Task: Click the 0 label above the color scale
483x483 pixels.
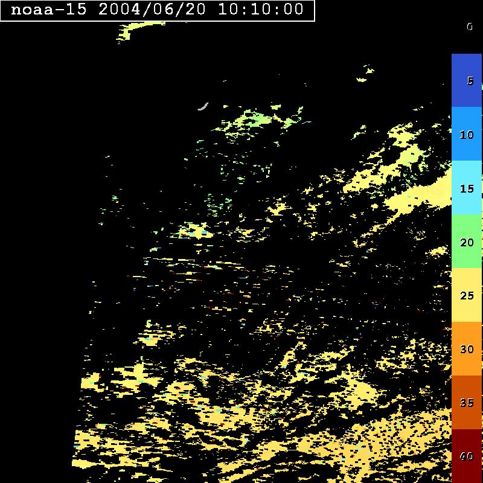Action: [x=469, y=27]
